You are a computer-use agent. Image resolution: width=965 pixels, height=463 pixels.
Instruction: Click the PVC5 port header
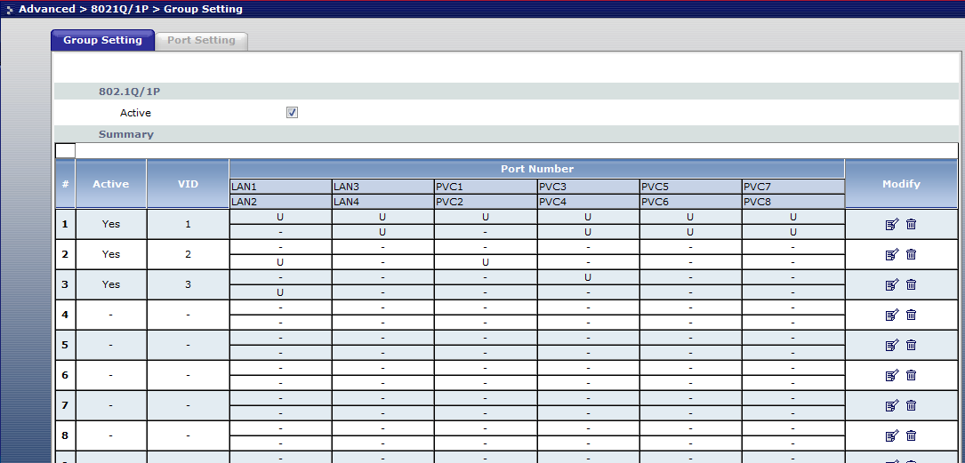[x=690, y=187]
